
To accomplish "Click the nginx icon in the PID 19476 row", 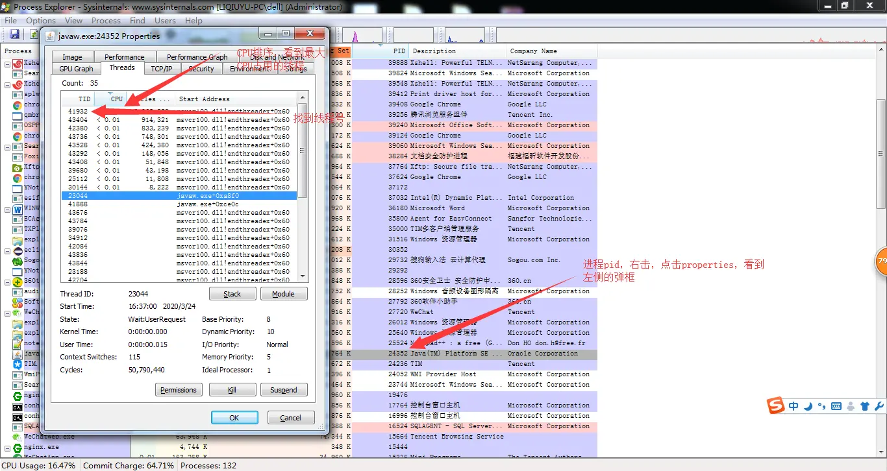I will coord(18,395).
